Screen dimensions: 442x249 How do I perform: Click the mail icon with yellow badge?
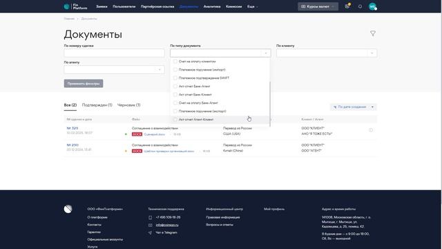tap(347, 6)
